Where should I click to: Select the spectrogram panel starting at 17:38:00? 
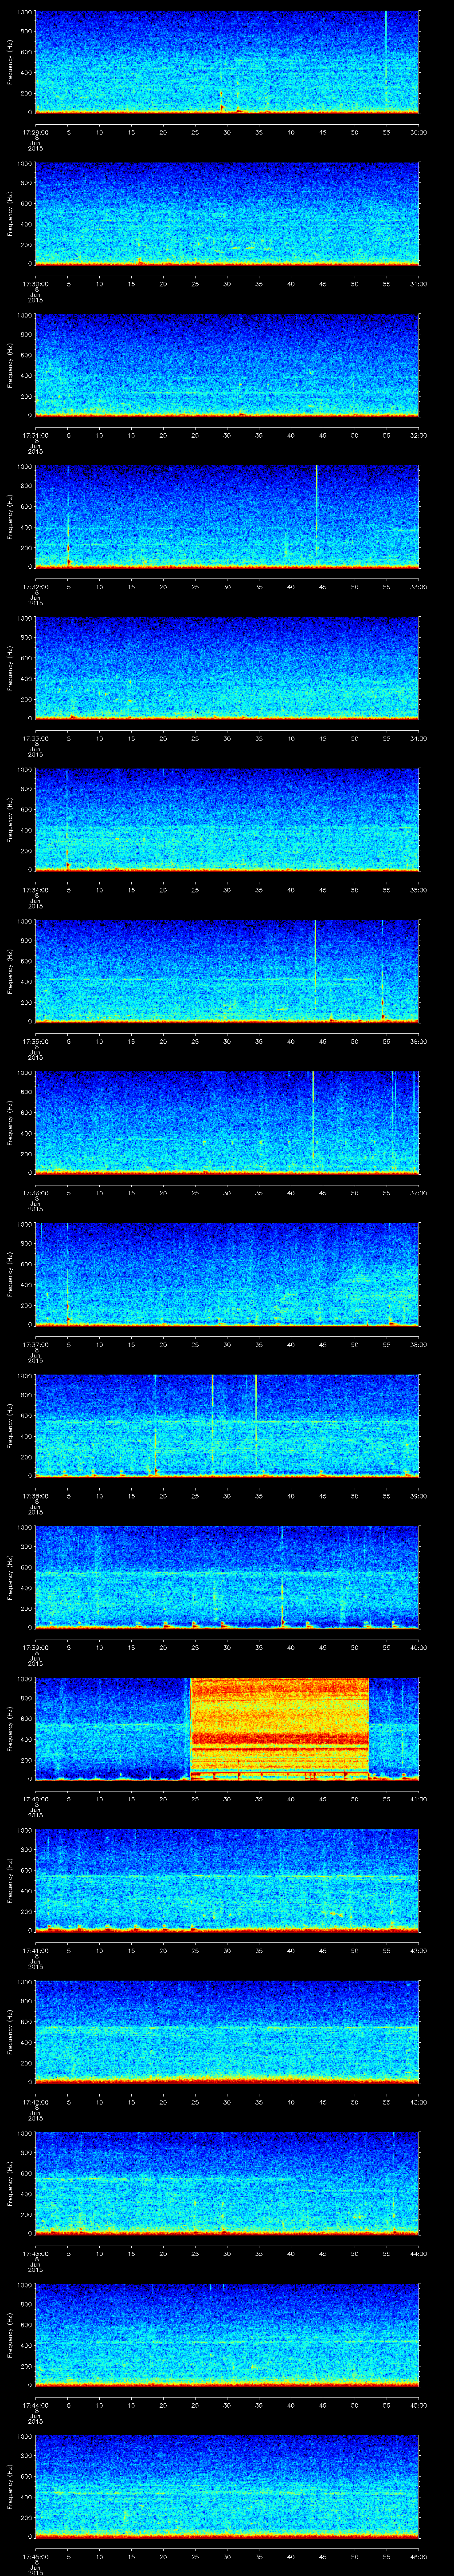pyautogui.click(x=227, y=1426)
